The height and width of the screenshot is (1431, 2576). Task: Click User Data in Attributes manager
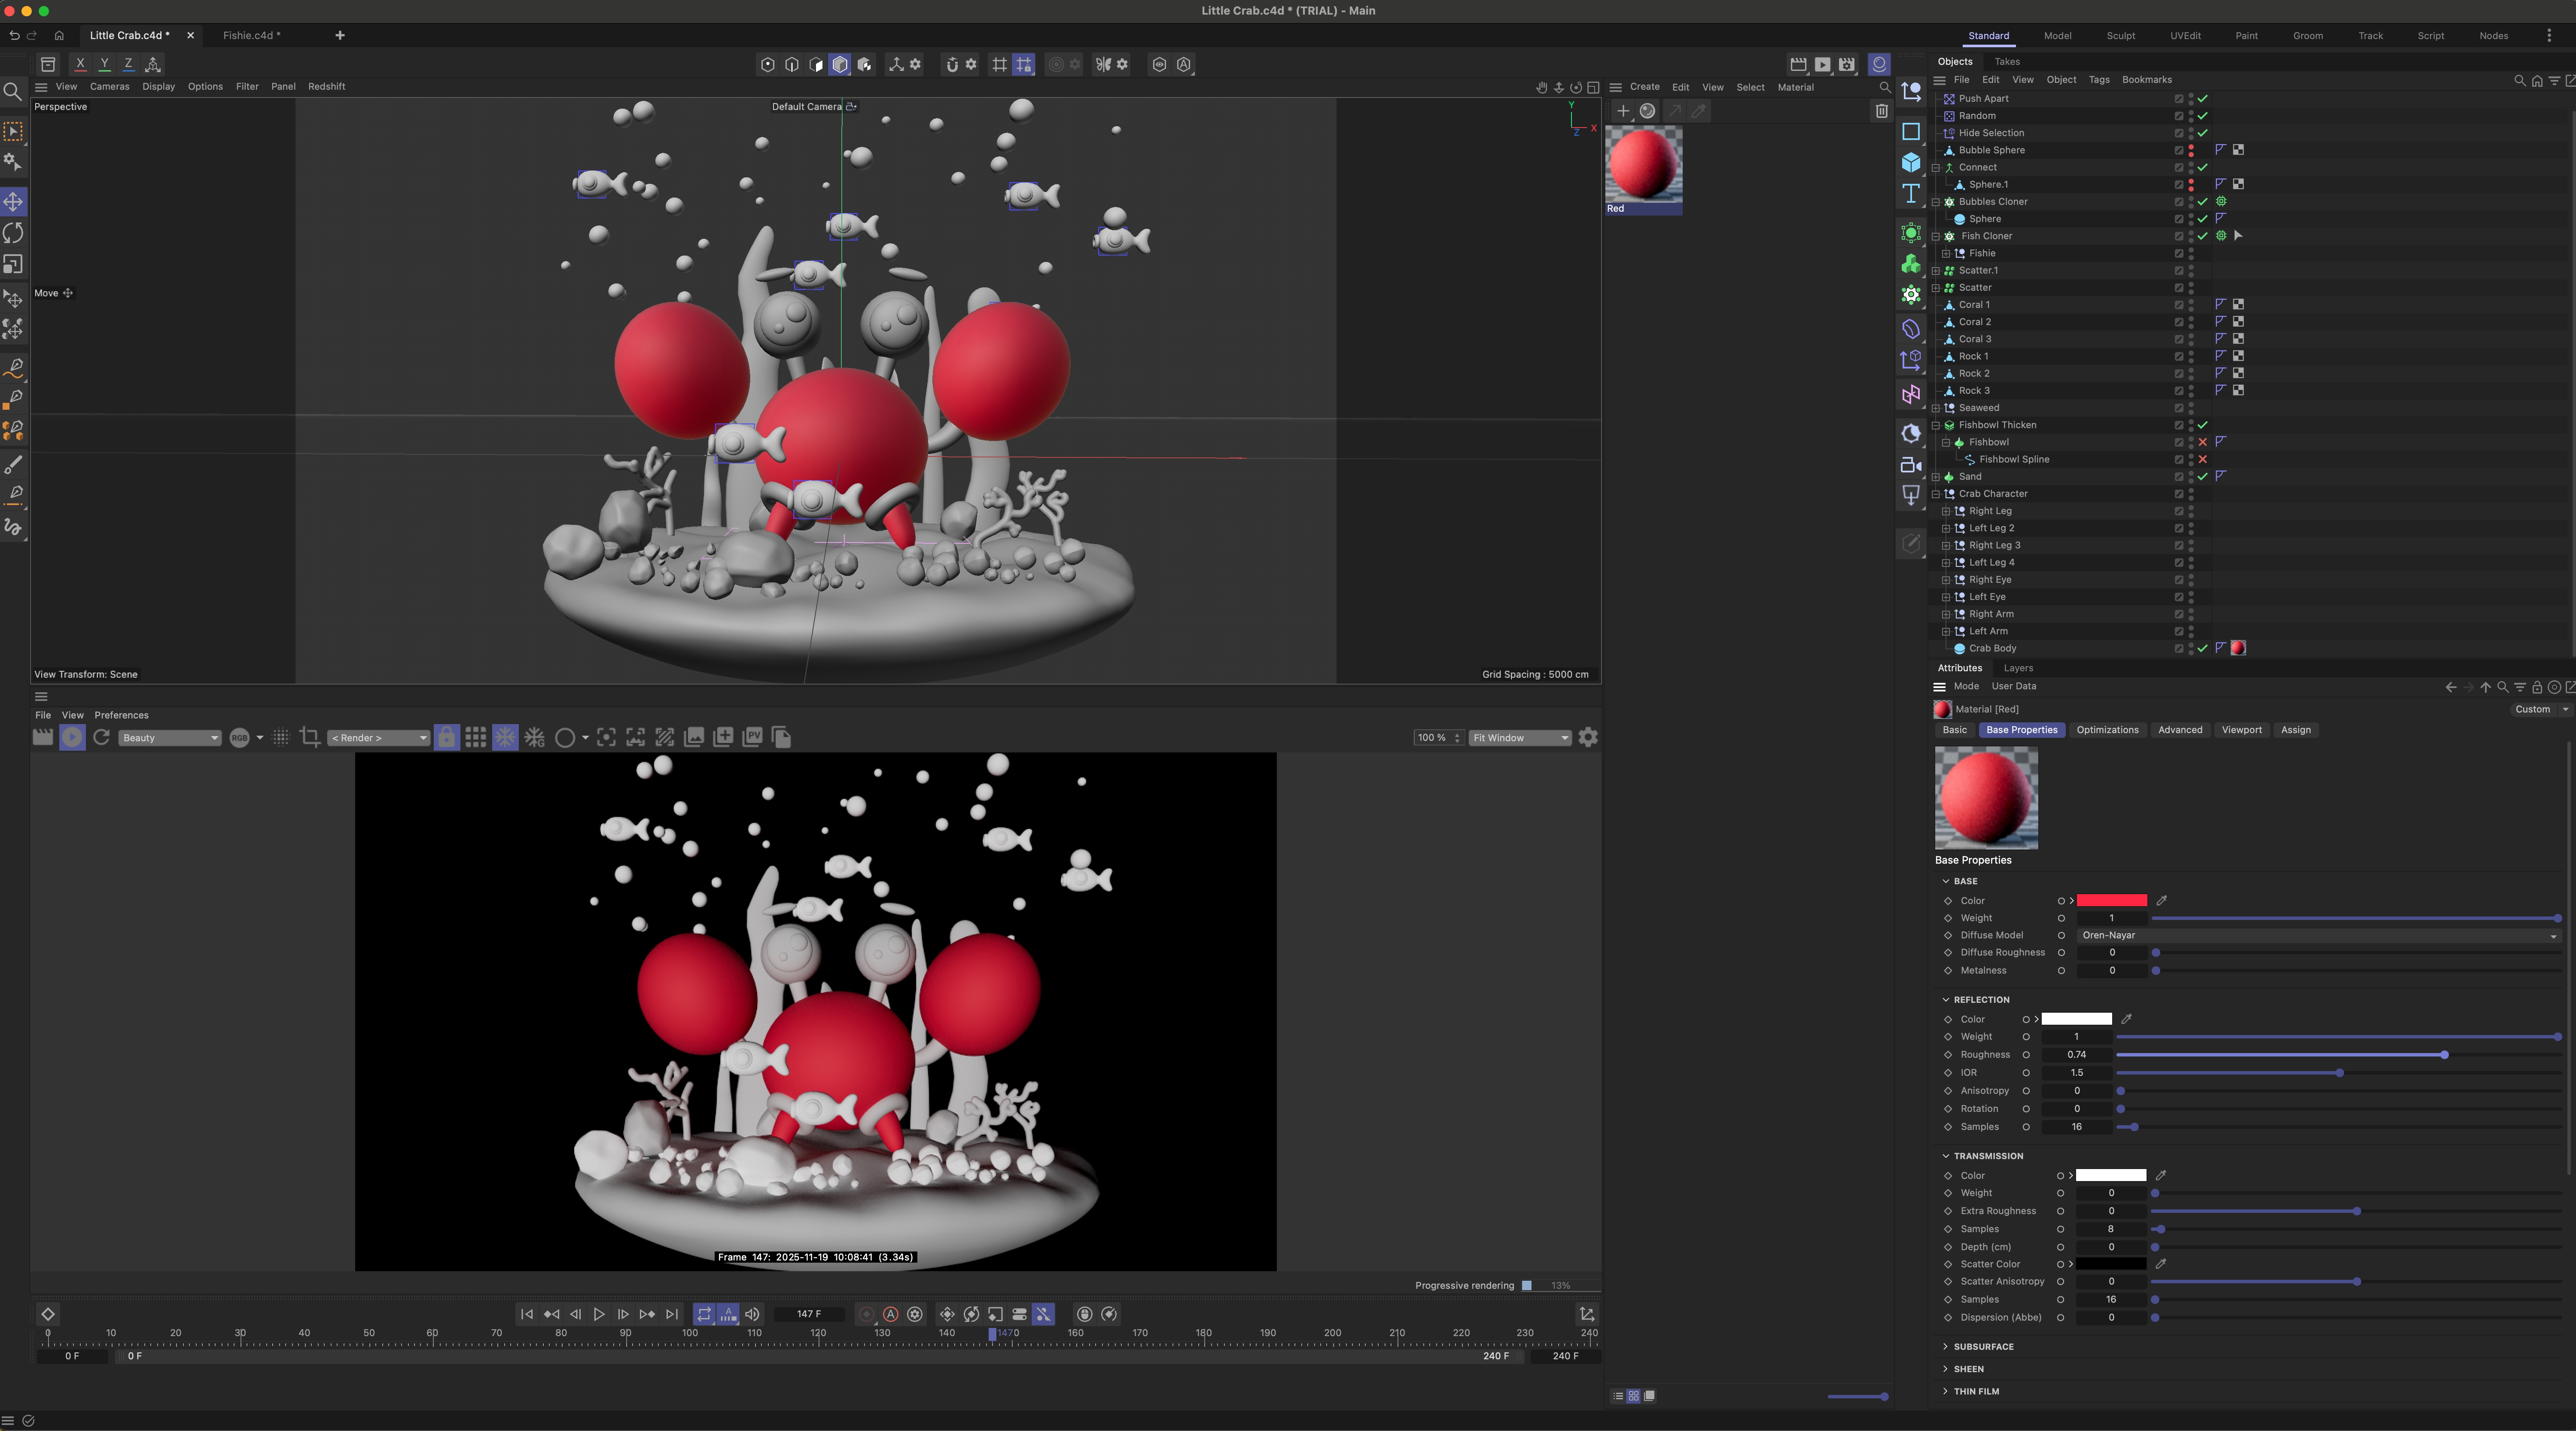pyautogui.click(x=2013, y=687)
